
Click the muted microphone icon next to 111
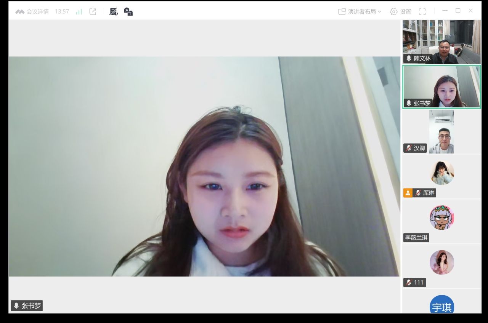pyautogui.click(x=409, y=283)
